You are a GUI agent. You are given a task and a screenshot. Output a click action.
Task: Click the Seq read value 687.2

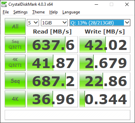(52, 81)
